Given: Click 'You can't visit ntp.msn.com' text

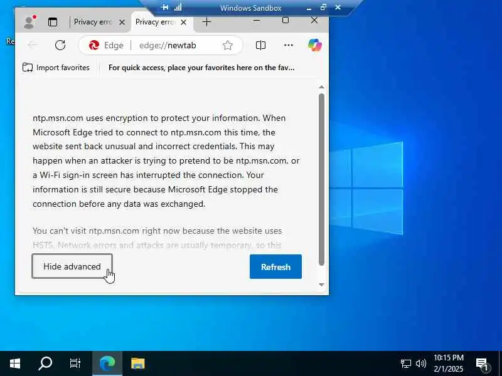Looking at the screenshot, I should coord(157,238).
